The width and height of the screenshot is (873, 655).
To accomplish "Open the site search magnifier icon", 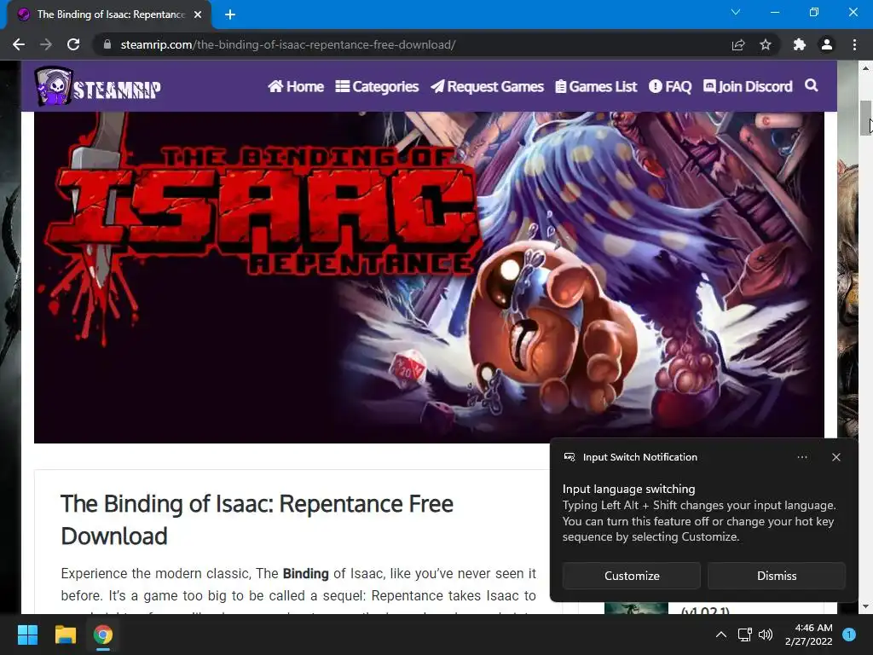I will pos(812,85).
